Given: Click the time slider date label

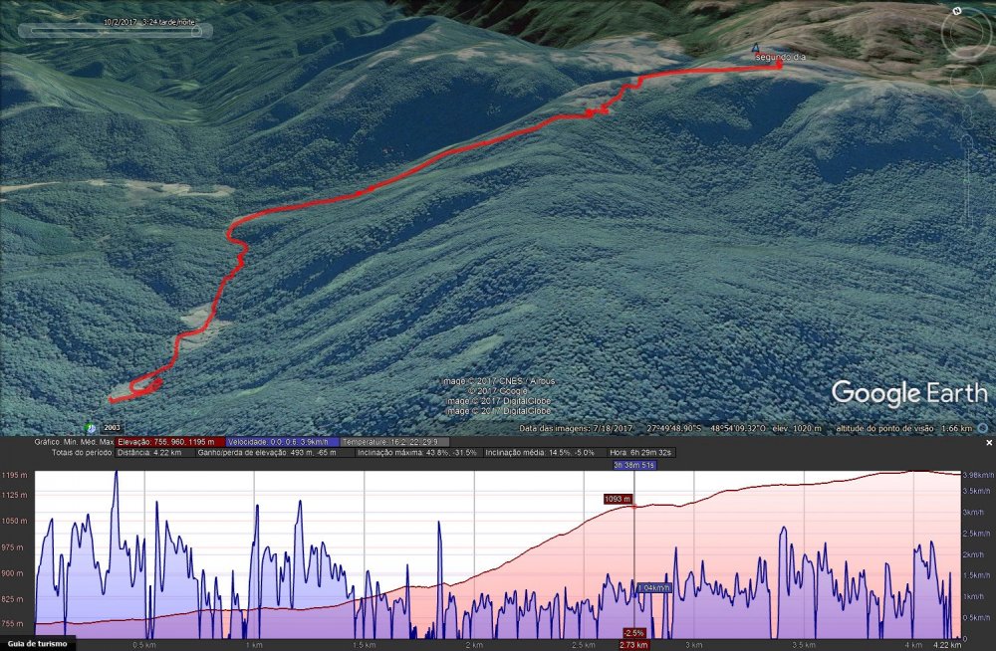Looking at the screenshot, I should (x=148, y=20).
